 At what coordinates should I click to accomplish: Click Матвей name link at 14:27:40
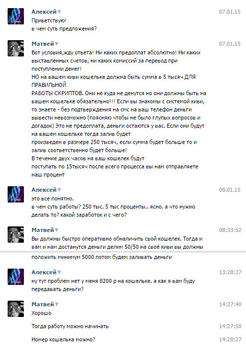pos(43,304)
